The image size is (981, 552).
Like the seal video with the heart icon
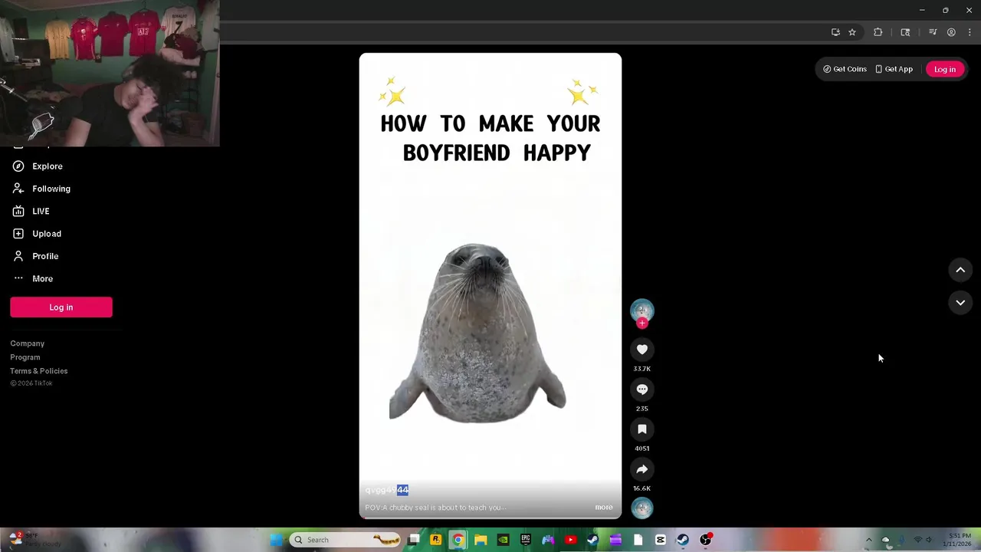pos(642,350)
